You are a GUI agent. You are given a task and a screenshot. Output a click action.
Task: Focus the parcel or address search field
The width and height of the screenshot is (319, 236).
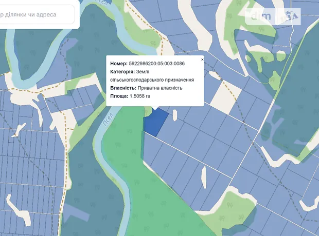click(36, 15)
